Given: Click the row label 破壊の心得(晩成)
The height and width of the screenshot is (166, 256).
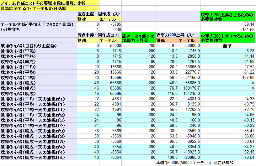Looking at the screenshot, I should 39,83.
